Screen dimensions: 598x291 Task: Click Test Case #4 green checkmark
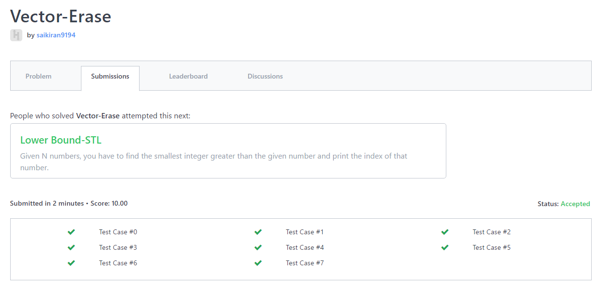coord(258,247)
